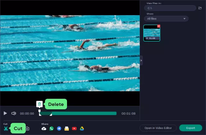Click the video preview frame
The width and height of the screenshot is (206, 135).
click(70, 53)
